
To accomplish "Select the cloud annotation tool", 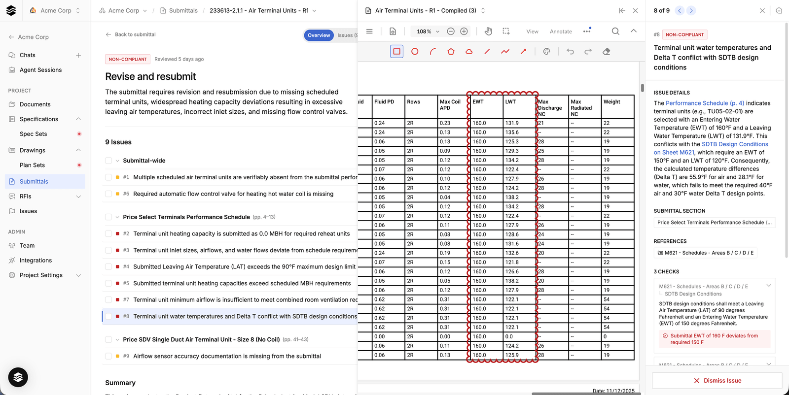I will 469,51.
